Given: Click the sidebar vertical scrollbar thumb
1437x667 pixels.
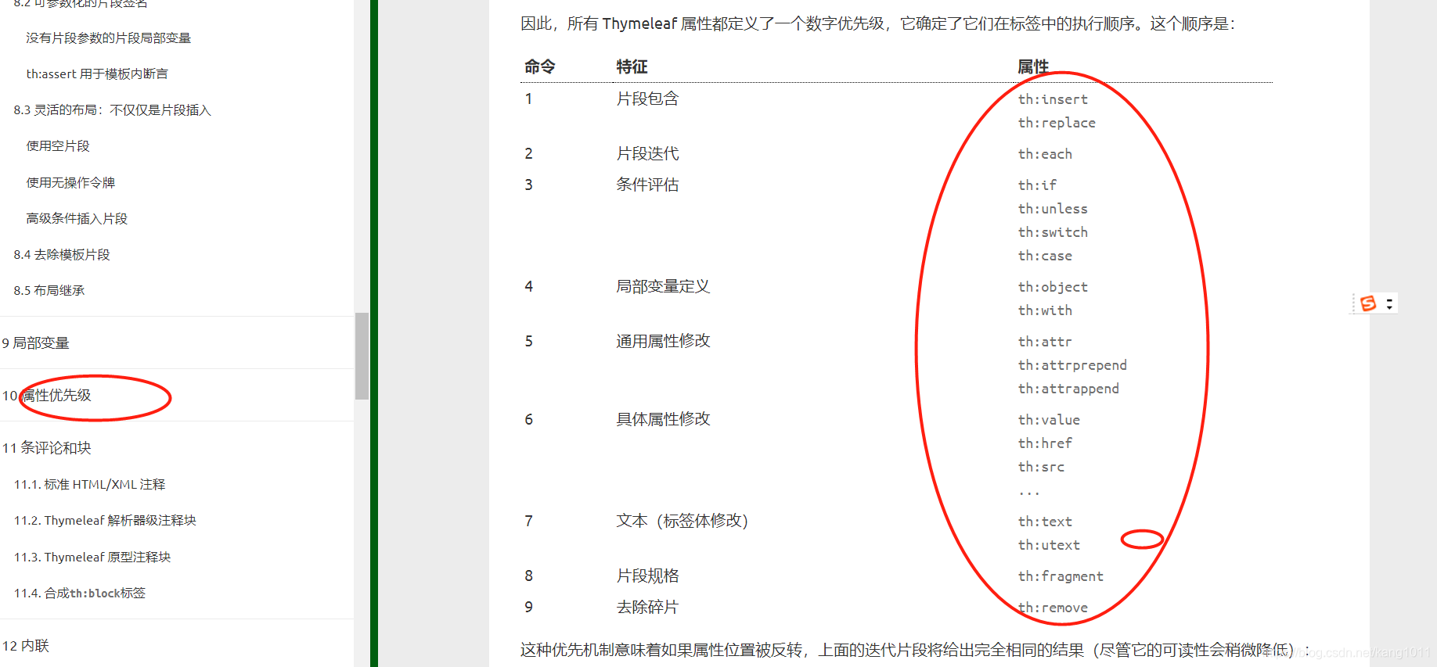Looking at the screenshot, I should click(x=362, y=356).
